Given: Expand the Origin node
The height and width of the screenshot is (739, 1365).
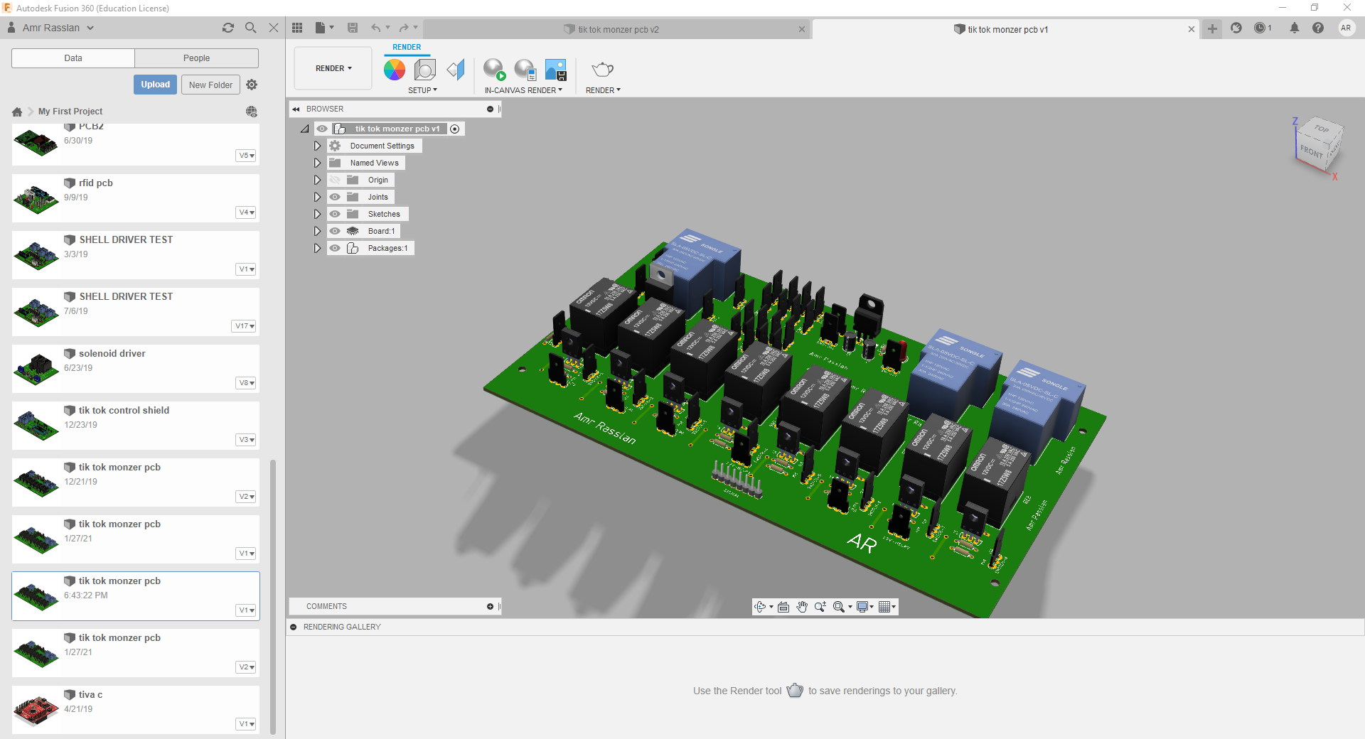Looking at the screenshot, I should click(x=318, y=180).
